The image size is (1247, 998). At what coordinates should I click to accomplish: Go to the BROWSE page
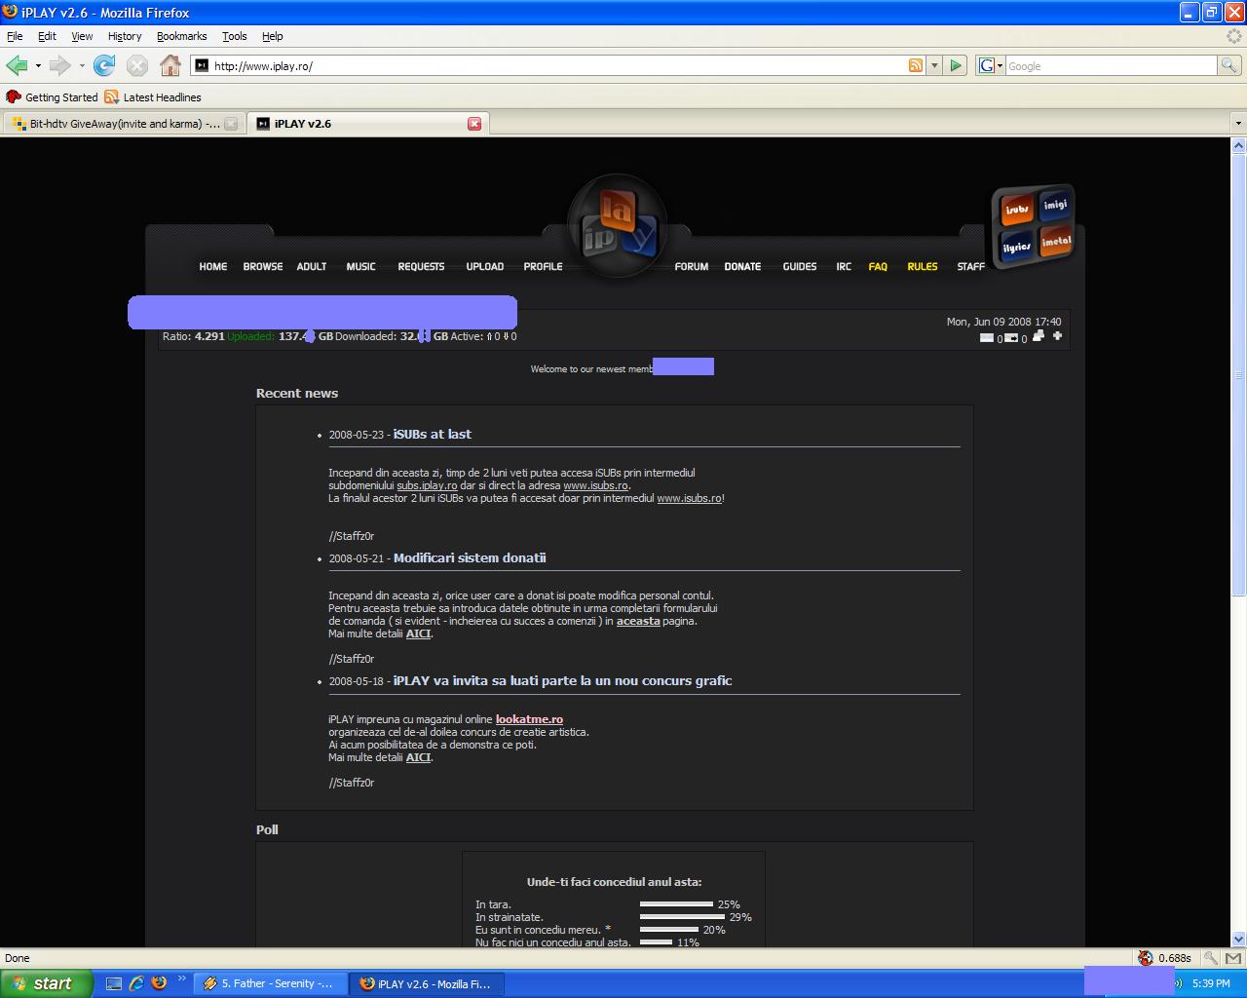pos(263,266)
